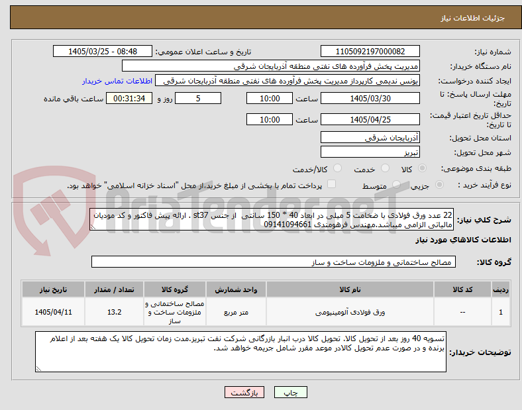Click the remaining time countdown 00:31:34
The height and width of the screenshot is (410, 522).
click(x=129, y=98)
